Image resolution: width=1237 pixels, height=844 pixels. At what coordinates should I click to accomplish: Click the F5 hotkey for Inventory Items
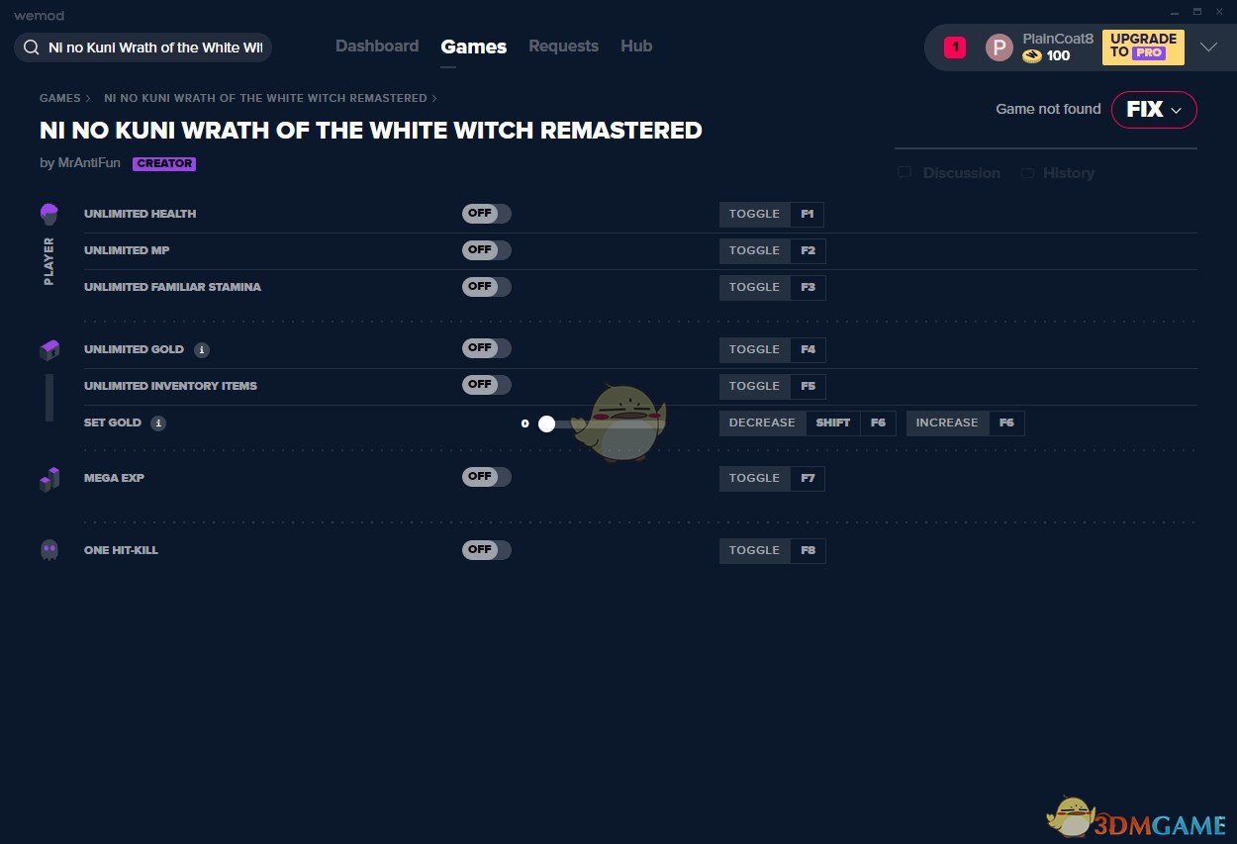click(x=809, y=387)
